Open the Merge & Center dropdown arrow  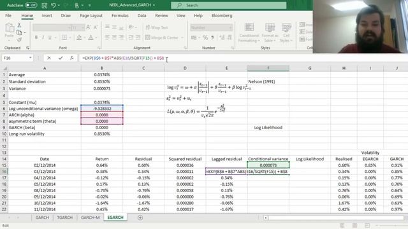click(x=182, y=38)
